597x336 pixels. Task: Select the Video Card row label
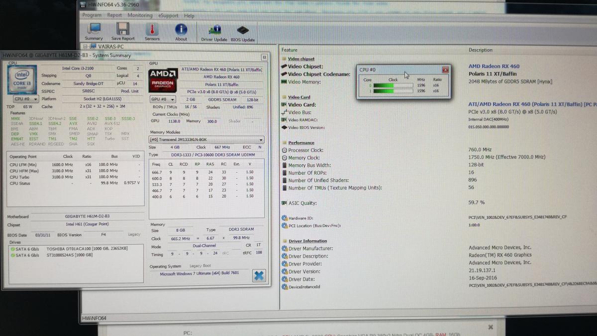[x=302, y=105]
